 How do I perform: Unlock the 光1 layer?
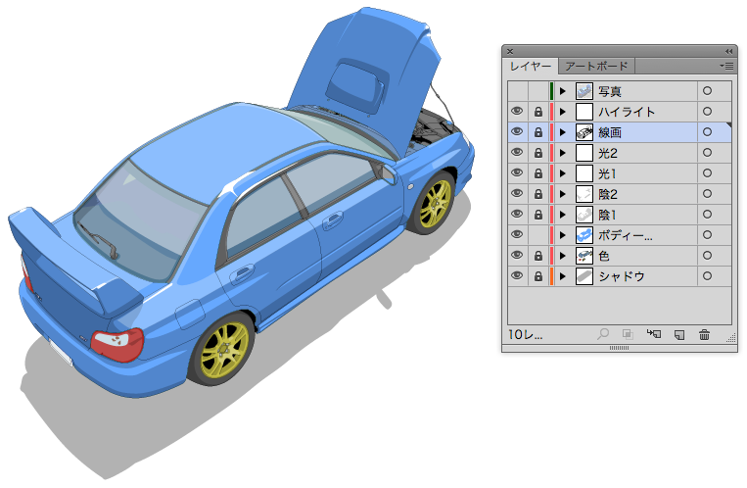(538, 173)
